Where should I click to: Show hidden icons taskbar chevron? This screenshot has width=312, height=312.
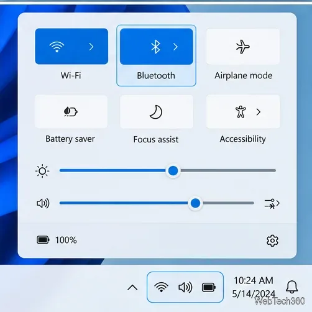tap(132, 288)
